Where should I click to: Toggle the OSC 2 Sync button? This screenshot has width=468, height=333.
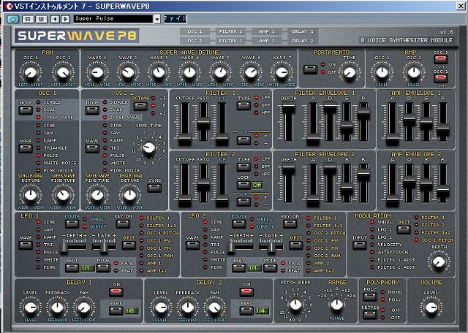(x=154, y=188)
